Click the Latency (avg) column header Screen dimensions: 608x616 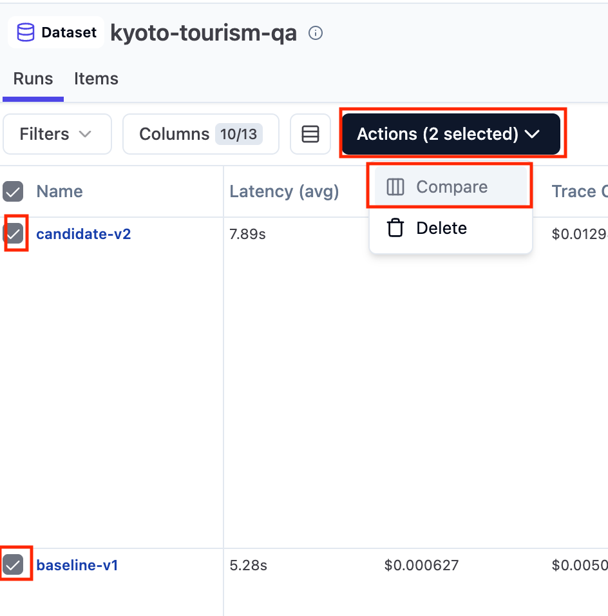[x=284, y=191]
